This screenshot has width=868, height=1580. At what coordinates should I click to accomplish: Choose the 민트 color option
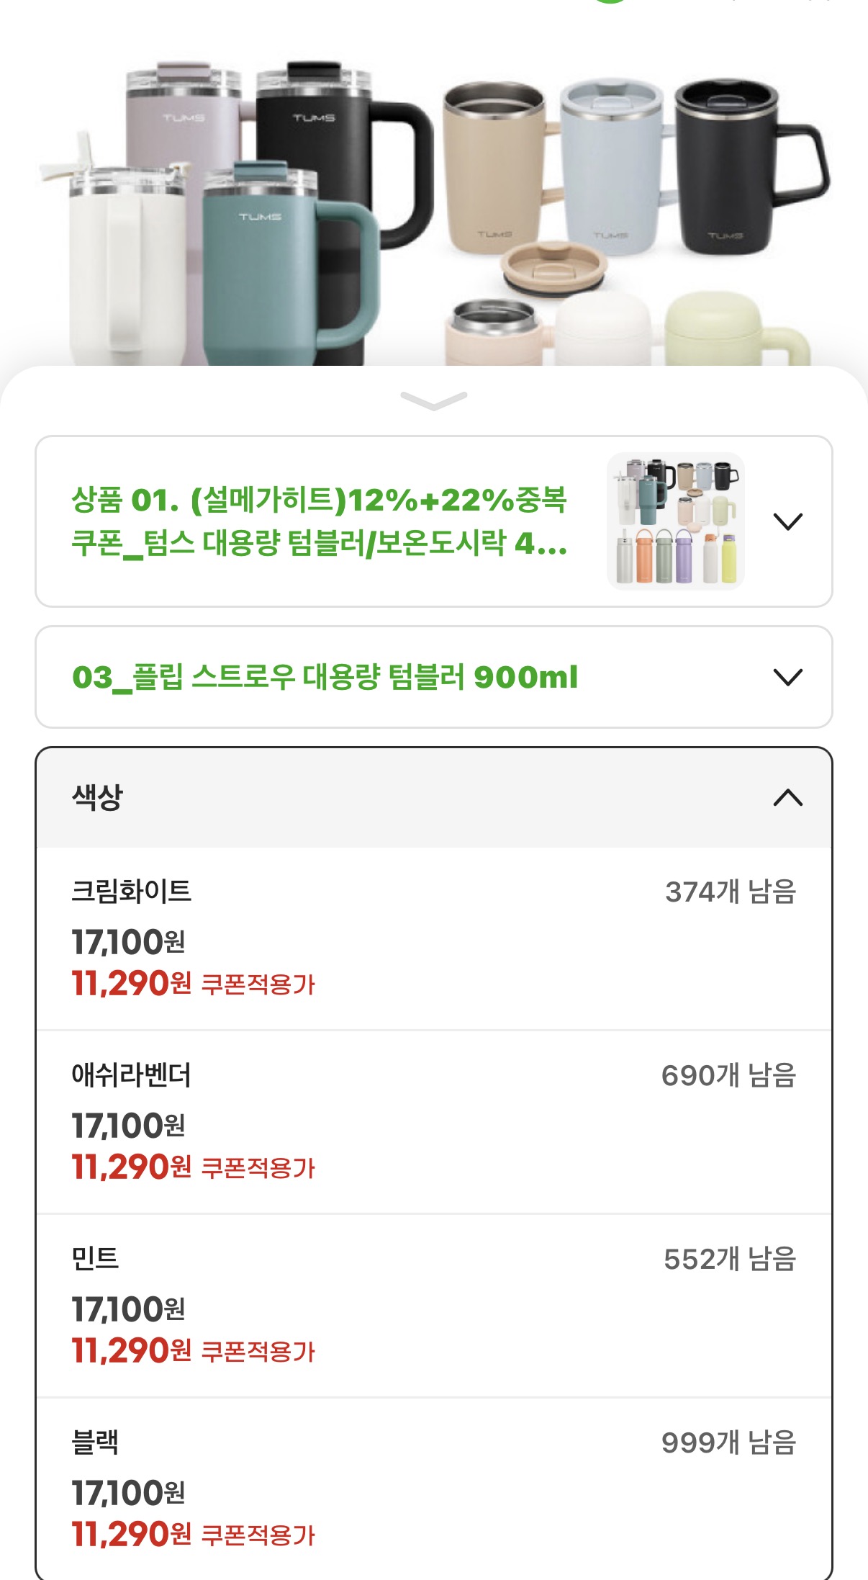95,1259
